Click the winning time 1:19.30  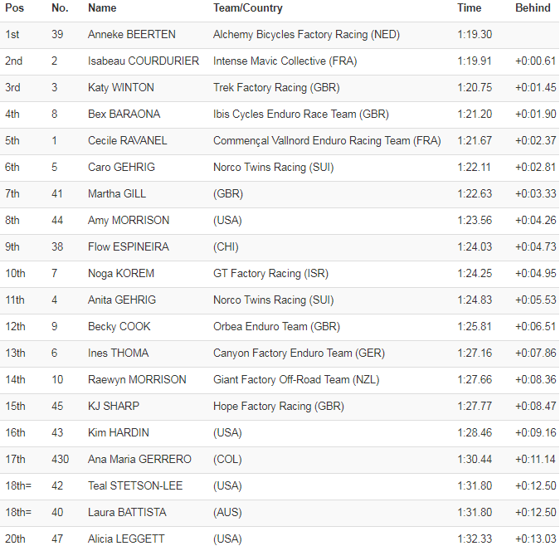(474, 34)
